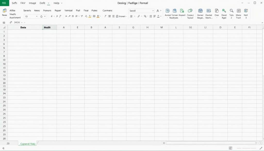Click the Aantat ribbon icon

168,11
